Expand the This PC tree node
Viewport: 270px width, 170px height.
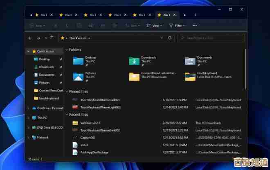click(28, 118)
